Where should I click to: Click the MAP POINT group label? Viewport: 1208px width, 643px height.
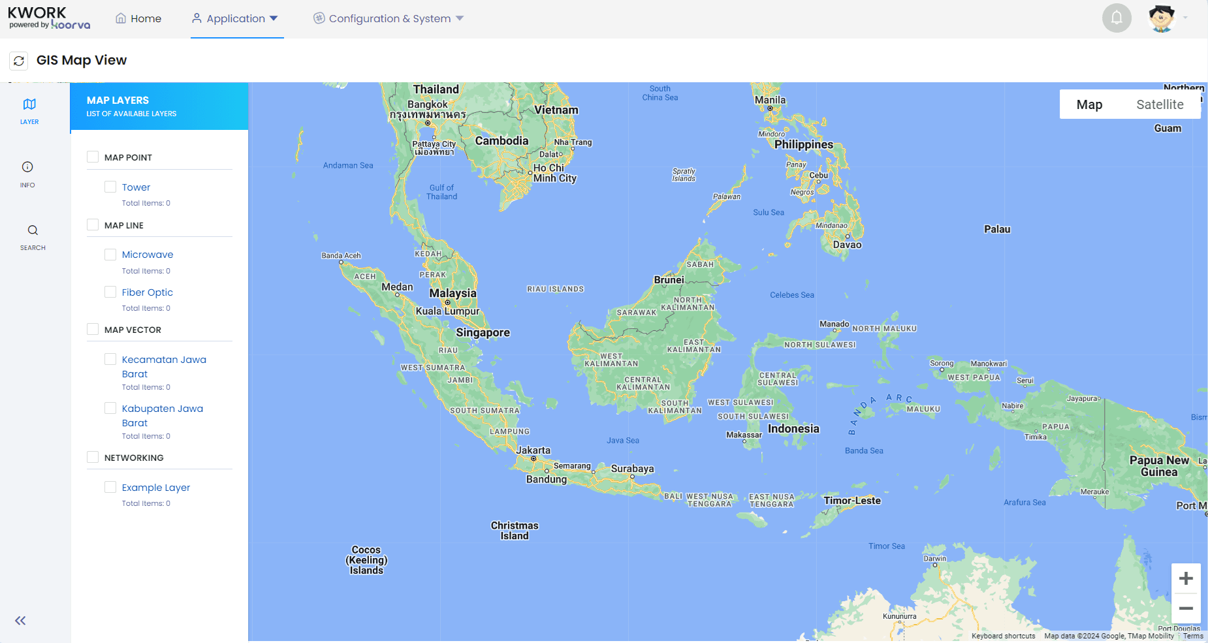(128, 157)
